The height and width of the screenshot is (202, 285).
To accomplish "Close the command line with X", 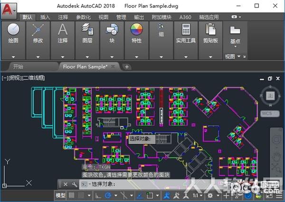I will click(66, 184).
